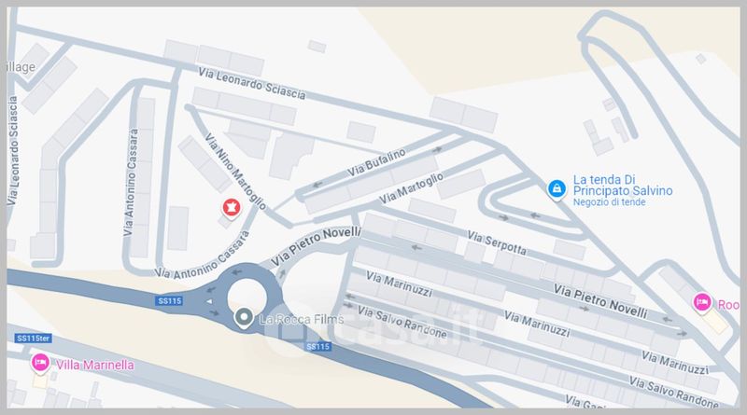Open the Villa Marinella place label
The height and width of the screenshot is (415, 747).
tap(95, 365)
